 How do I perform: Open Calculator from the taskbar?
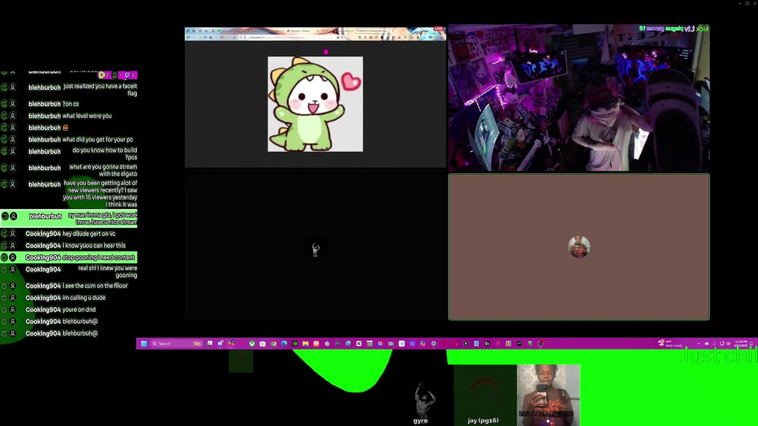click(370, 343)
